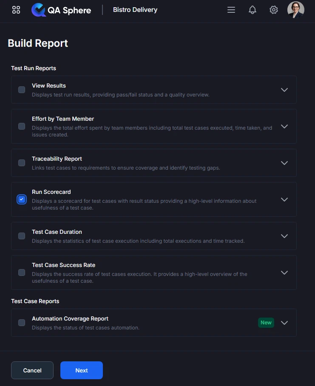Open settings with the gear icon

click(273, 10)
